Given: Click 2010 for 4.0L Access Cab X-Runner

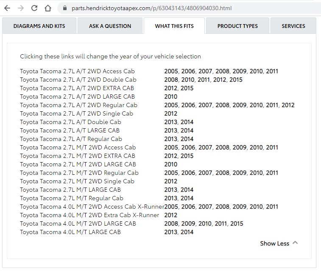Looking at the screenshot, I should (257, 207).
